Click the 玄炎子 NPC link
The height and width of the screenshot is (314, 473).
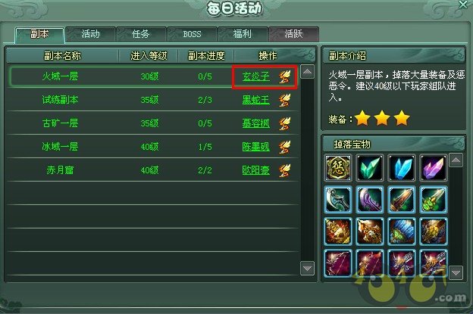tap(255, 76)
